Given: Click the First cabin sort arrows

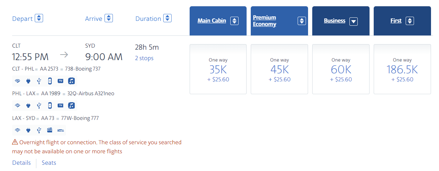Looking at the screenshot, I should [410, 21].
